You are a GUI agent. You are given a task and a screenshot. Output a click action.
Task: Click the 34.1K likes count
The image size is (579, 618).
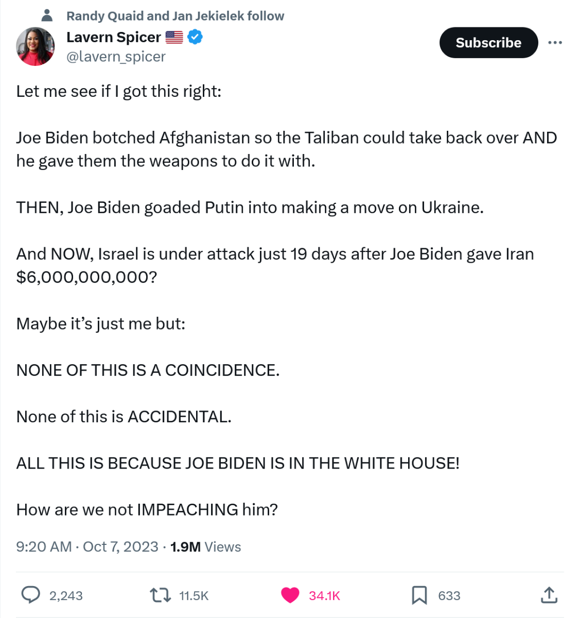[324, 596]
